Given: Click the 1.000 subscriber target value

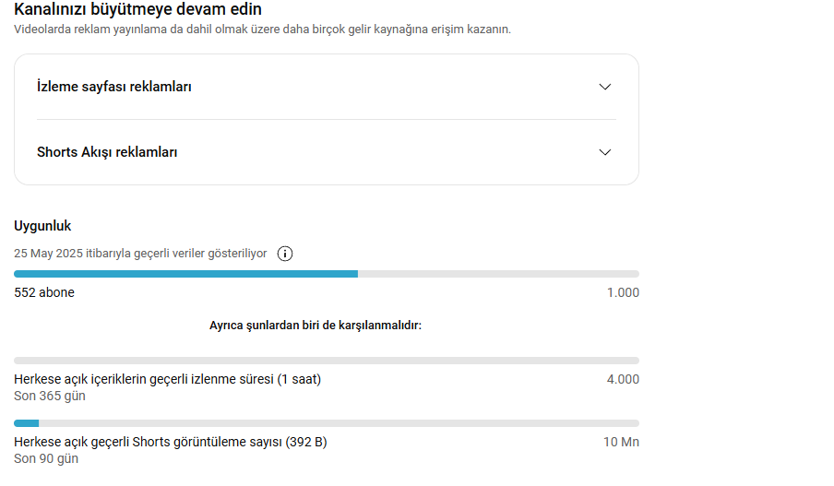Looking at the screenshot, I should [x=622, y=292].
